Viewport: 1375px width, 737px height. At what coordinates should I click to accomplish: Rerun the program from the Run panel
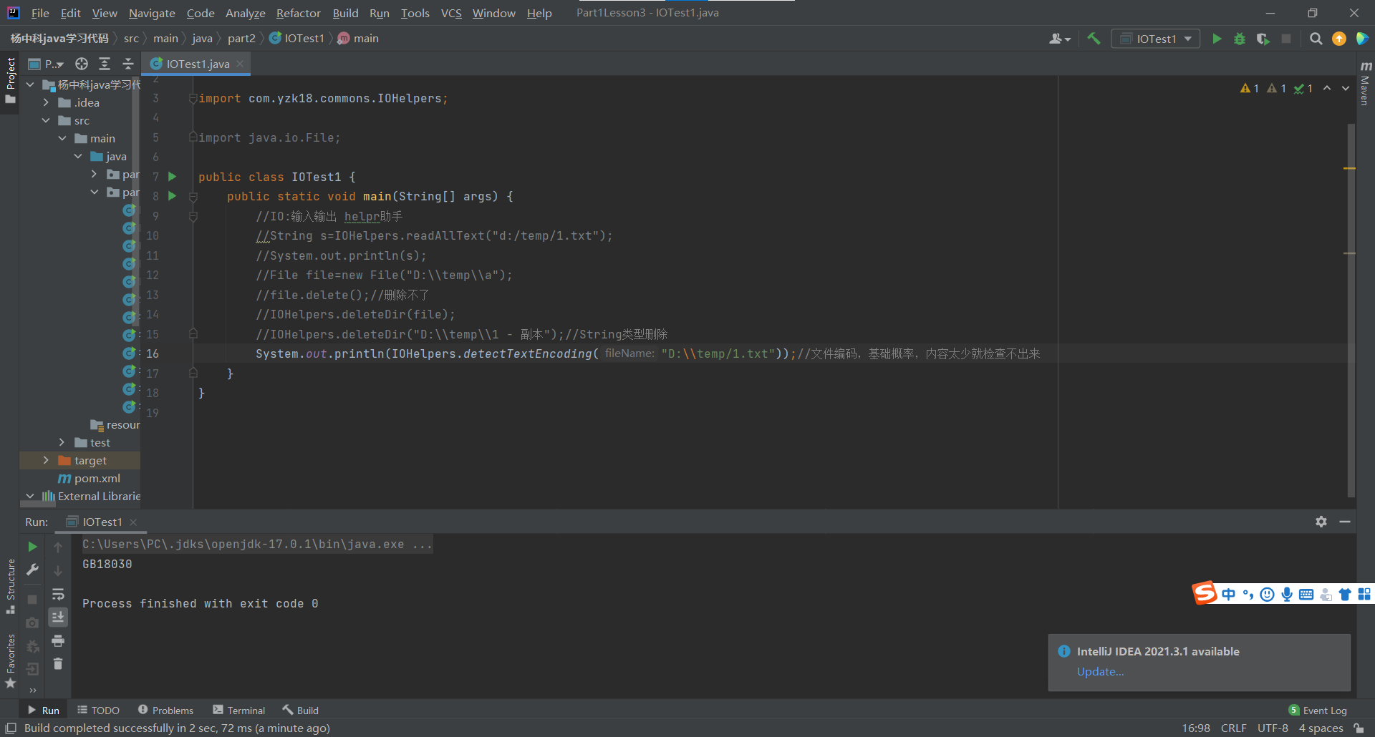[32, 546]
